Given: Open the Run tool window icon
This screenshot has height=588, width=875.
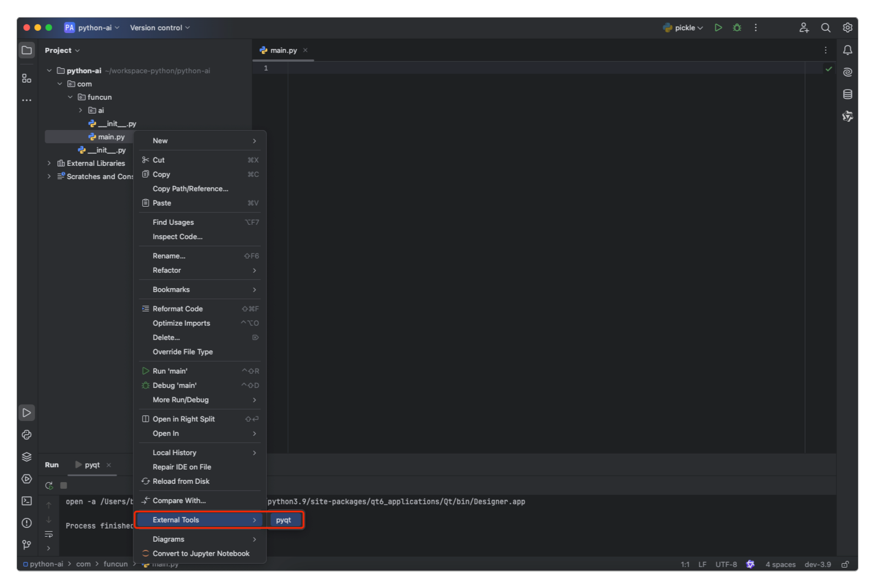Looking at the screenshot, I should click(26, 413).
